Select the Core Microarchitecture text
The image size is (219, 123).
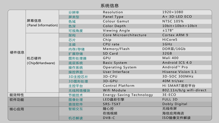tap(125, 35)
